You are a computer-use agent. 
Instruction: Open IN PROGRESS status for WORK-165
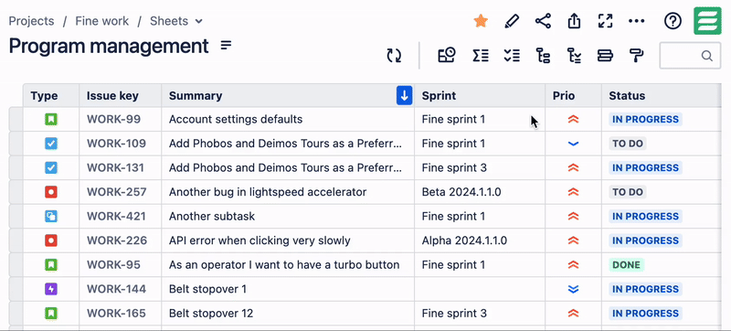click(645, 314)
